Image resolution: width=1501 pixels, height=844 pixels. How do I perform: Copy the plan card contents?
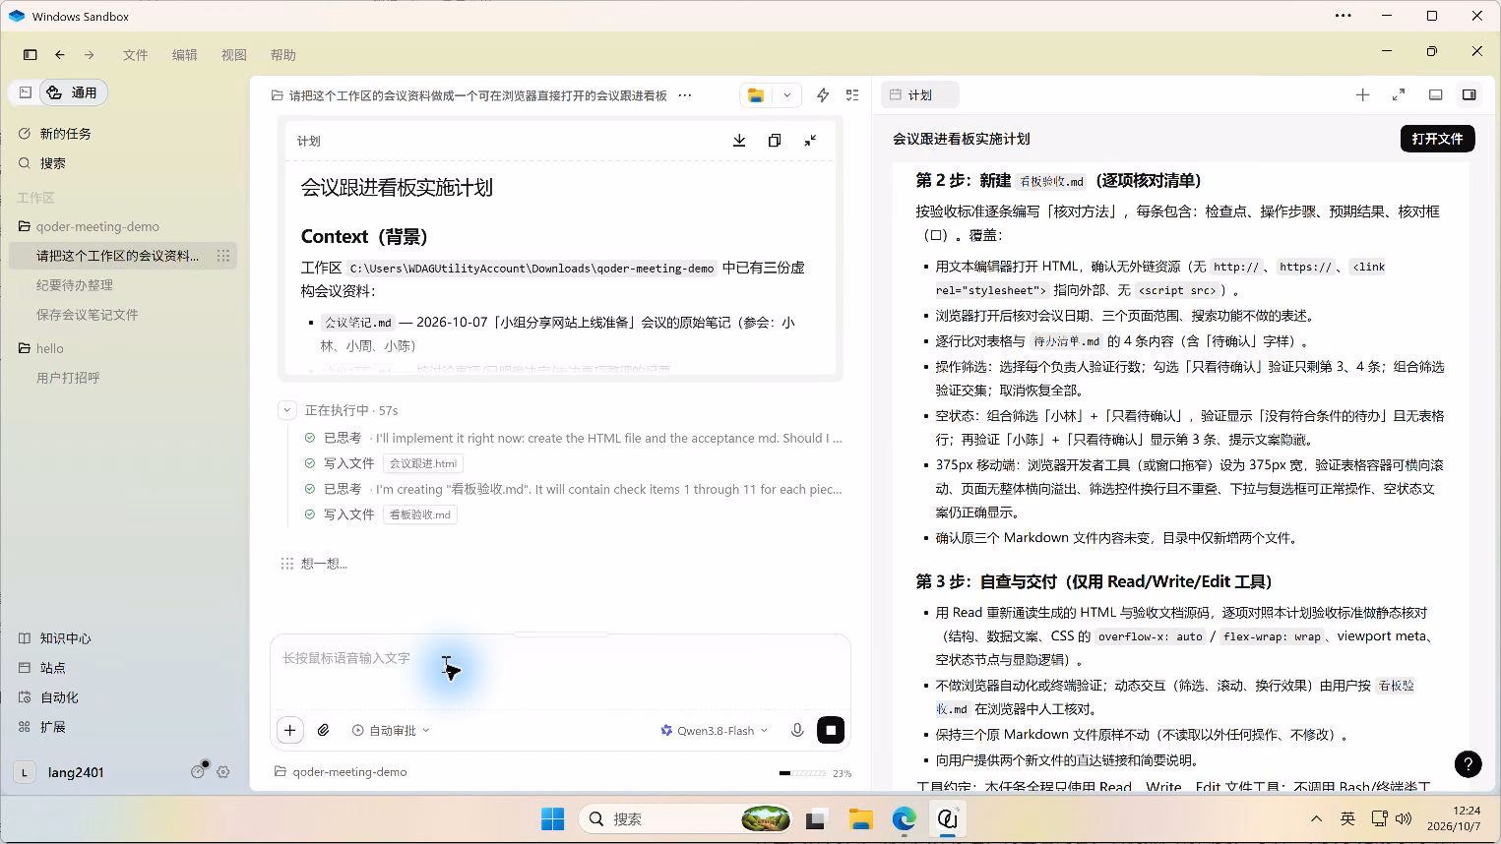pyautogui.click(x=775, y=141)
